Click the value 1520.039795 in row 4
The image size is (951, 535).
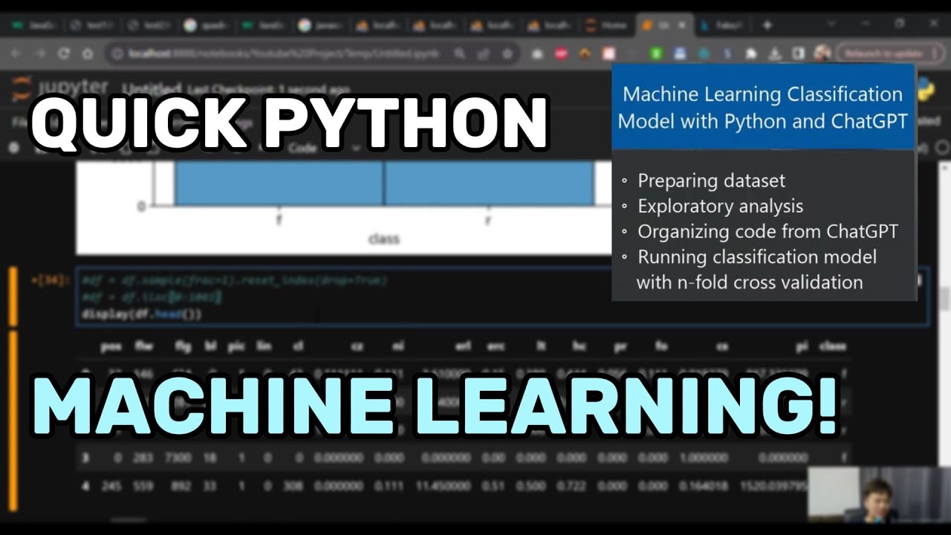click(x=774, y=487)
